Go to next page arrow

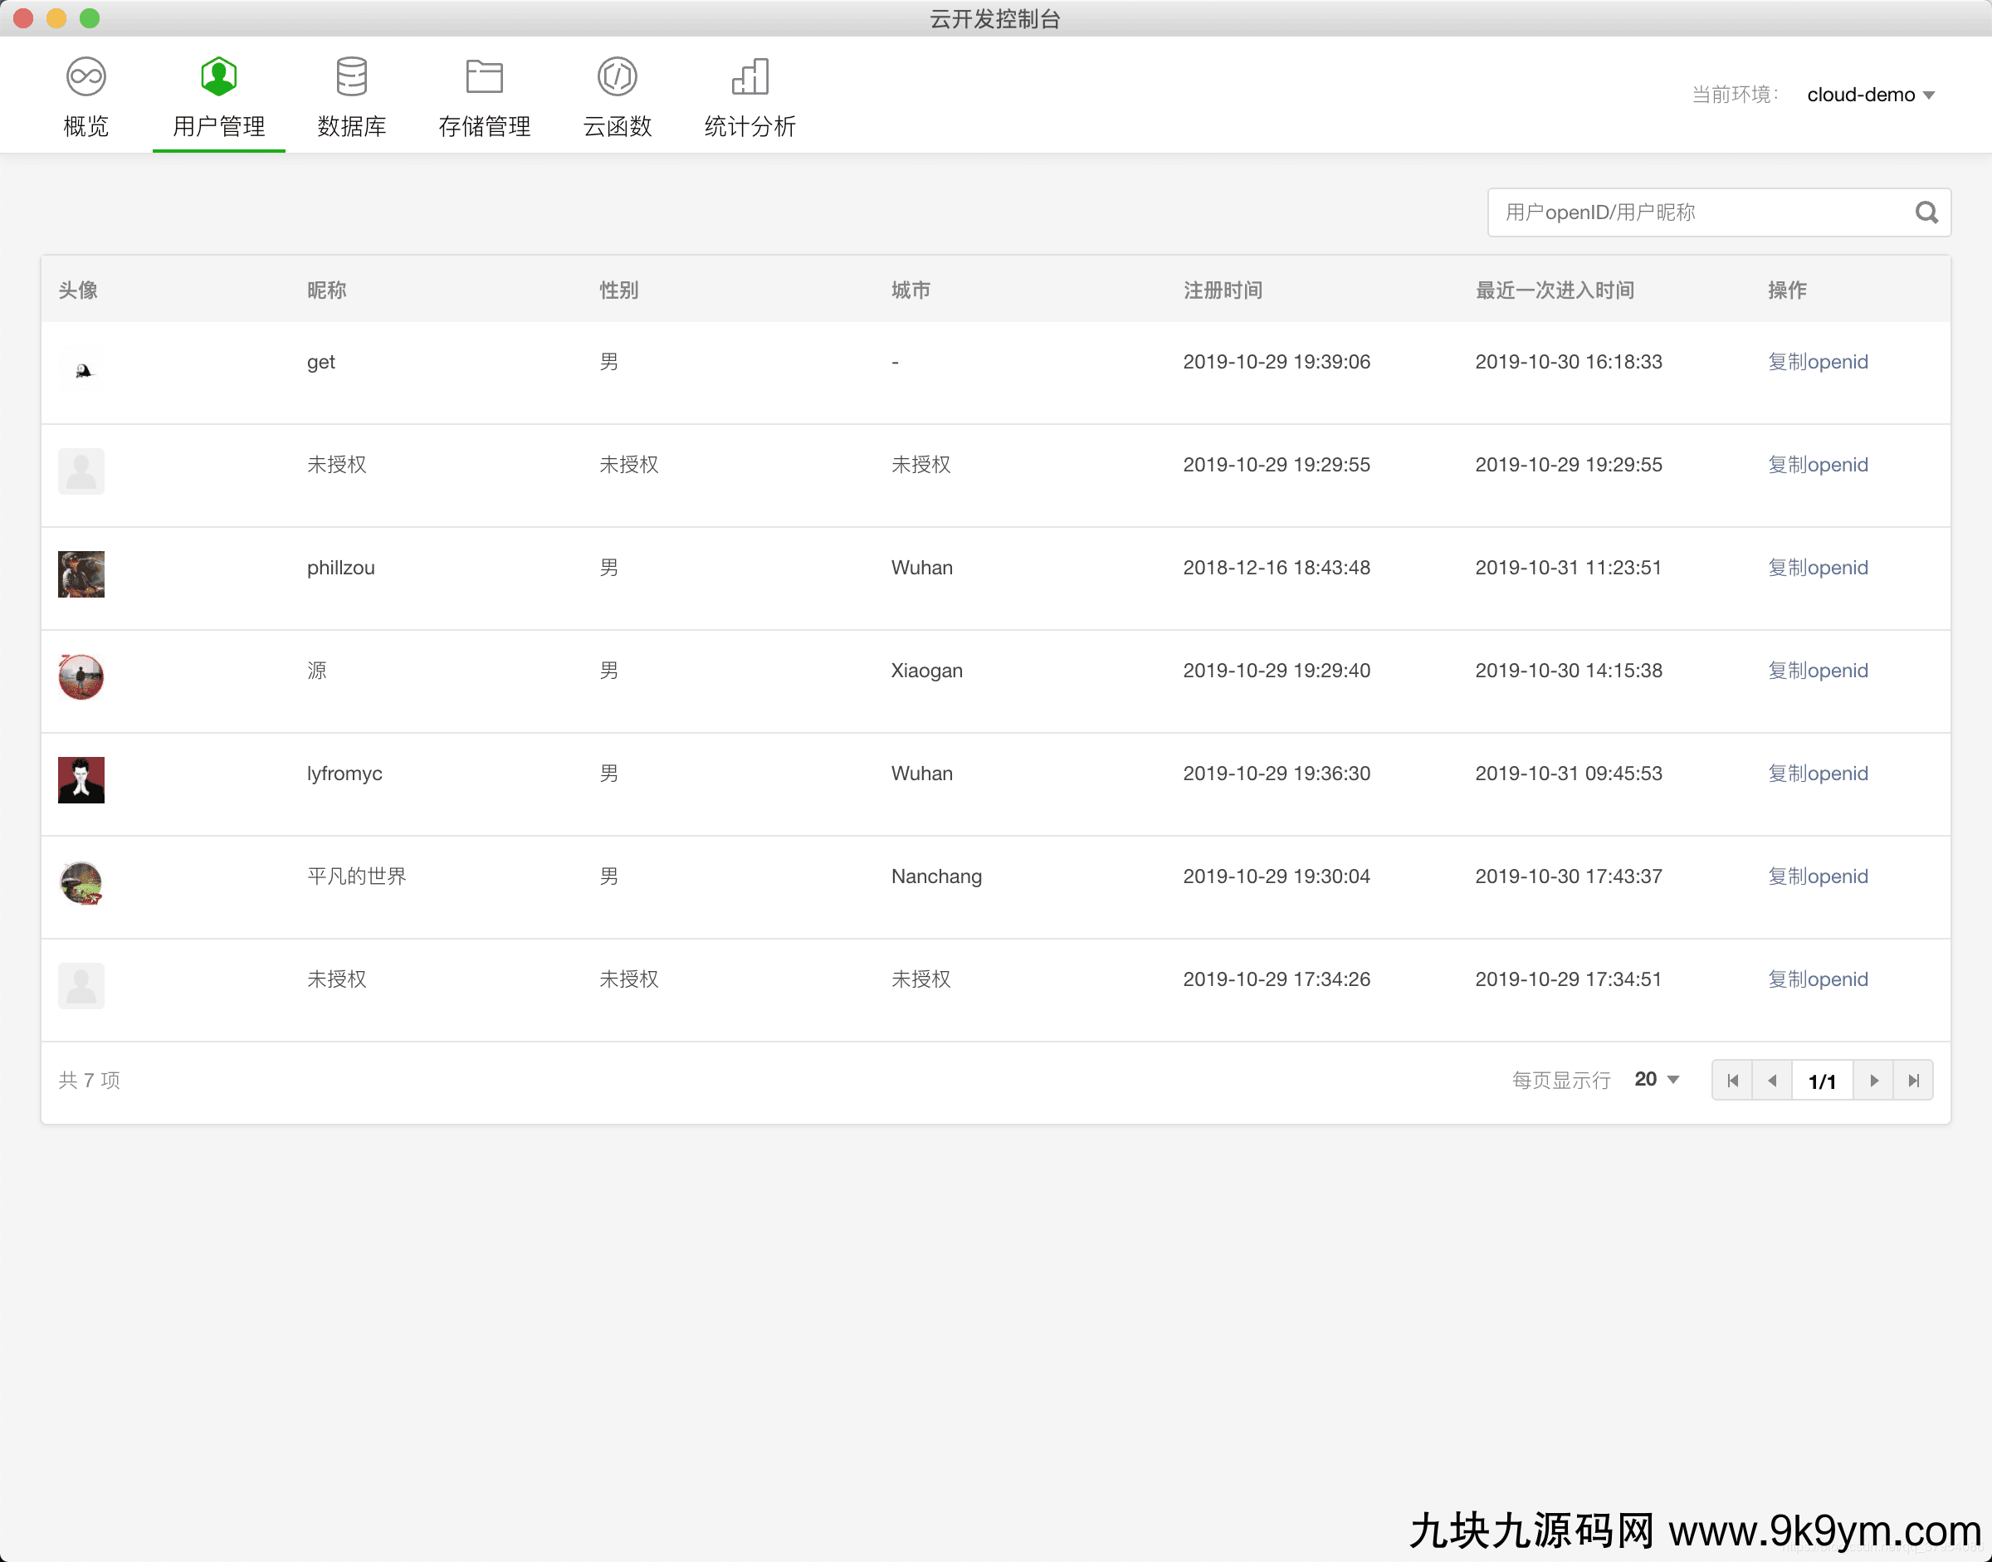pos(1873,1080)
